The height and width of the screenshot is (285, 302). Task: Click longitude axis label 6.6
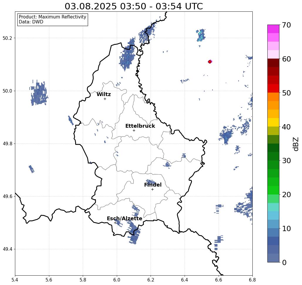pos(218,280)
